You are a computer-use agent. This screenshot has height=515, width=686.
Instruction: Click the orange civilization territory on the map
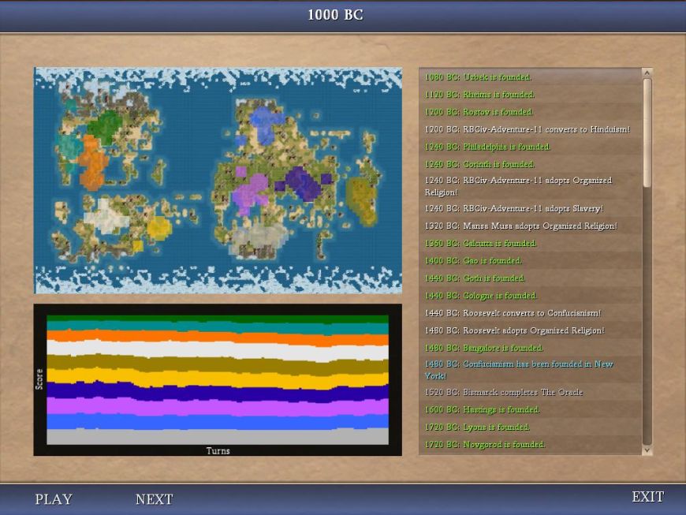coord(92,162)
